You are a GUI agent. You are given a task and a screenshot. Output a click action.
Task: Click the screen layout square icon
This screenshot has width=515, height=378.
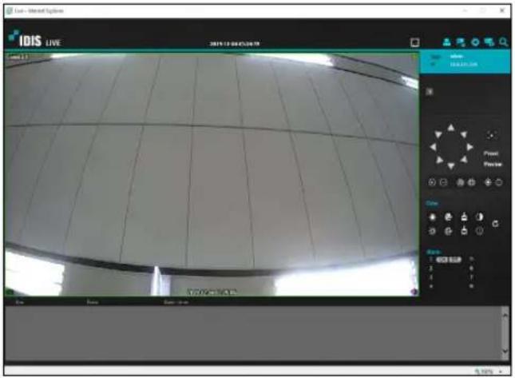point(415,42)
